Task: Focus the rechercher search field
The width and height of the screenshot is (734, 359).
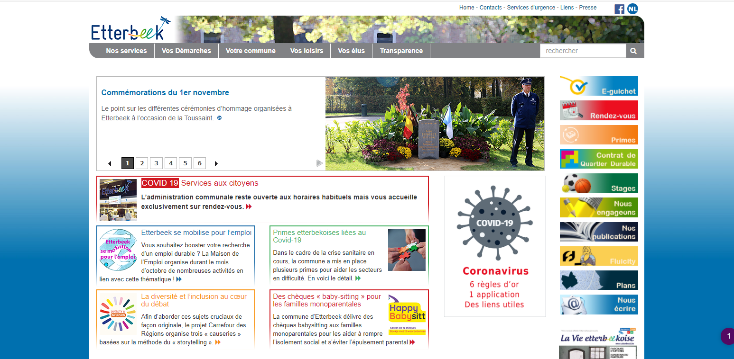Action: (x=583, y=51)
